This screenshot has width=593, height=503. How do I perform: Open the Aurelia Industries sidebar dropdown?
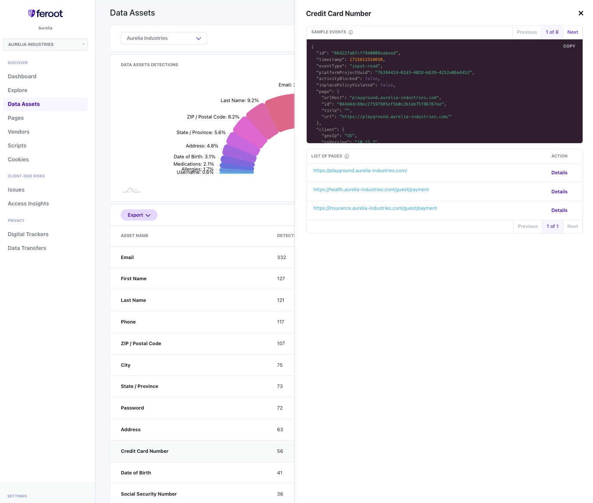(x=45, y=45)
